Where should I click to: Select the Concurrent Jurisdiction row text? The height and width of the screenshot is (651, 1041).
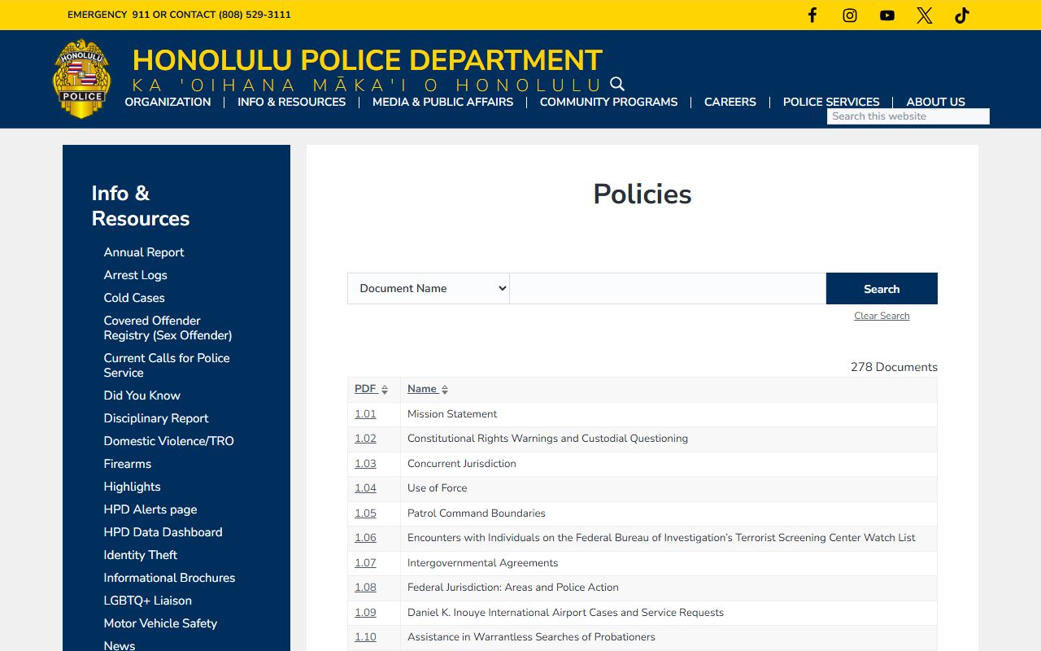click(x=462, y=464)
